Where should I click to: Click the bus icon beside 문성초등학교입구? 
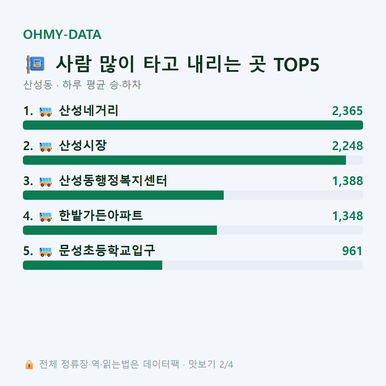pos(45,252)
